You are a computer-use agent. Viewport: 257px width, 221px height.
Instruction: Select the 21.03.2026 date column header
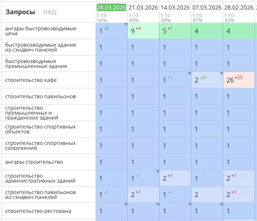[143, 8]
